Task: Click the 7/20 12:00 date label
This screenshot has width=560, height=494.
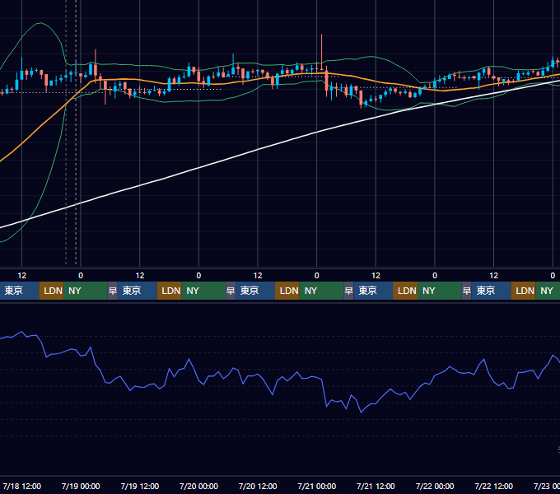Action: pos(258,486)
